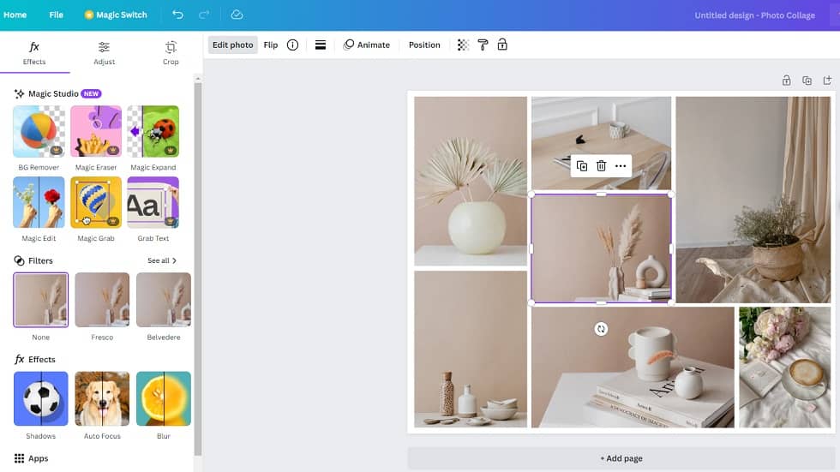Screen dimensions: 840x472
Task: Click the Apps grid icon
Action: click(19, 458)
